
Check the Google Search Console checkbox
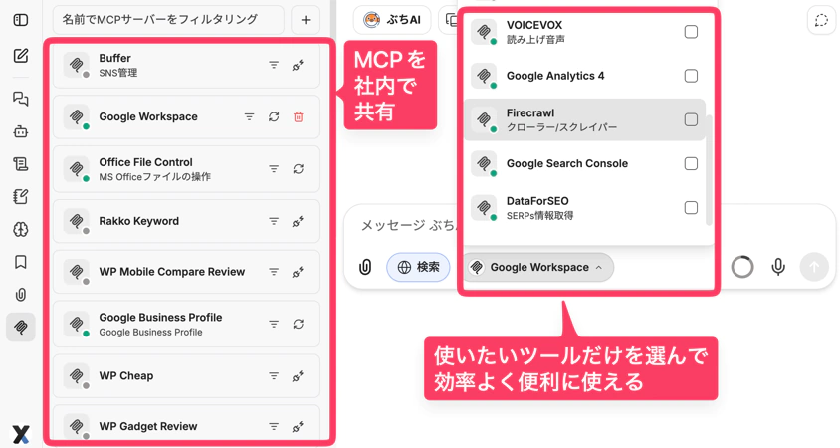click(691, 164)
